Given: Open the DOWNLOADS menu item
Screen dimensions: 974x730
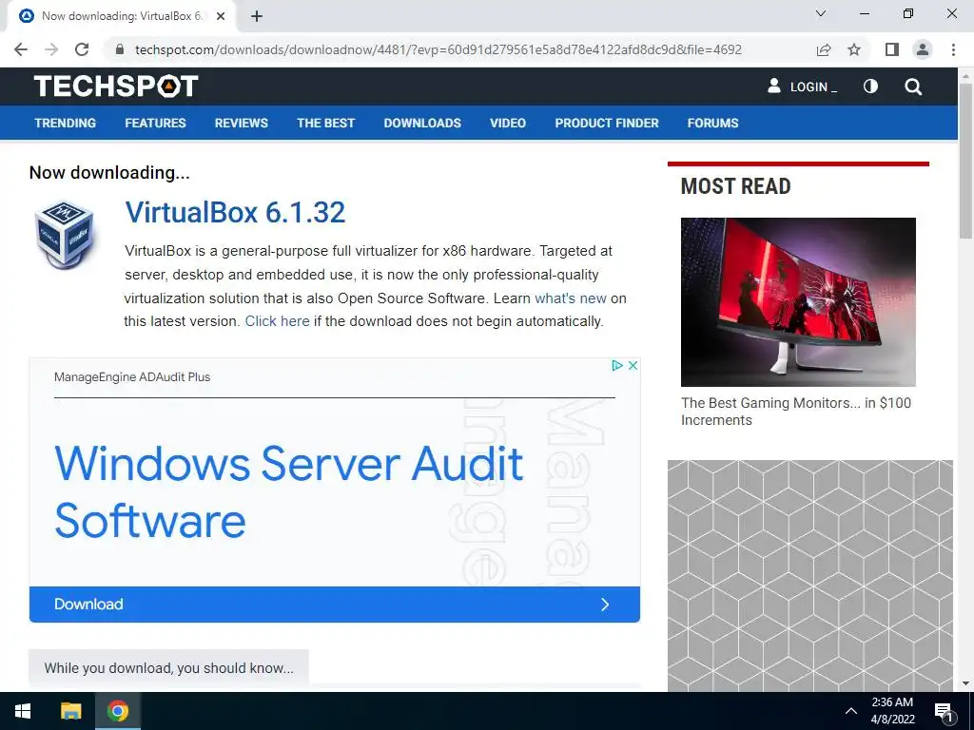Looking at the screenshot, I should 422,123.
